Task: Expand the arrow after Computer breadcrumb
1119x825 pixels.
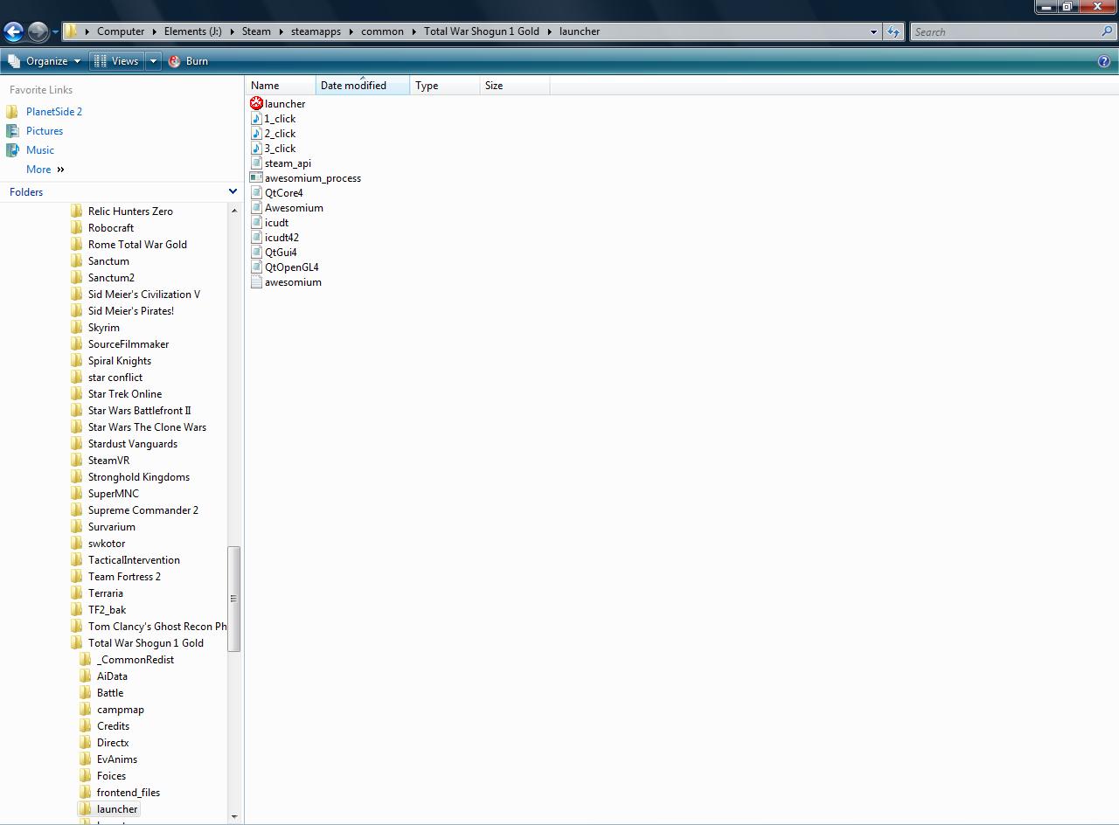Action: click(154, 31)
